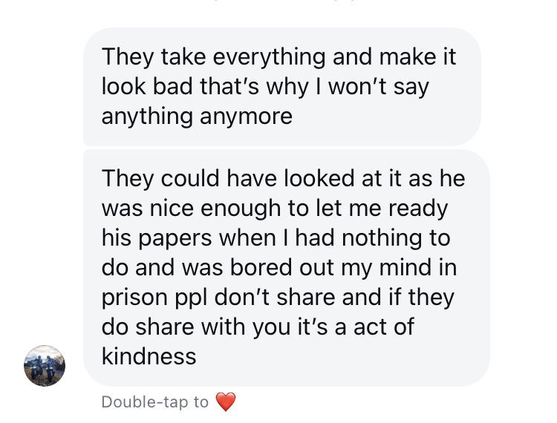Select the "They take everything" message bubble
This screenshot has height=423, width=557.
[x=282, y=87]
